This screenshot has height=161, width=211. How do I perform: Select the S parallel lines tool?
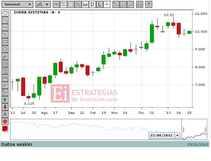pos(5,93)
